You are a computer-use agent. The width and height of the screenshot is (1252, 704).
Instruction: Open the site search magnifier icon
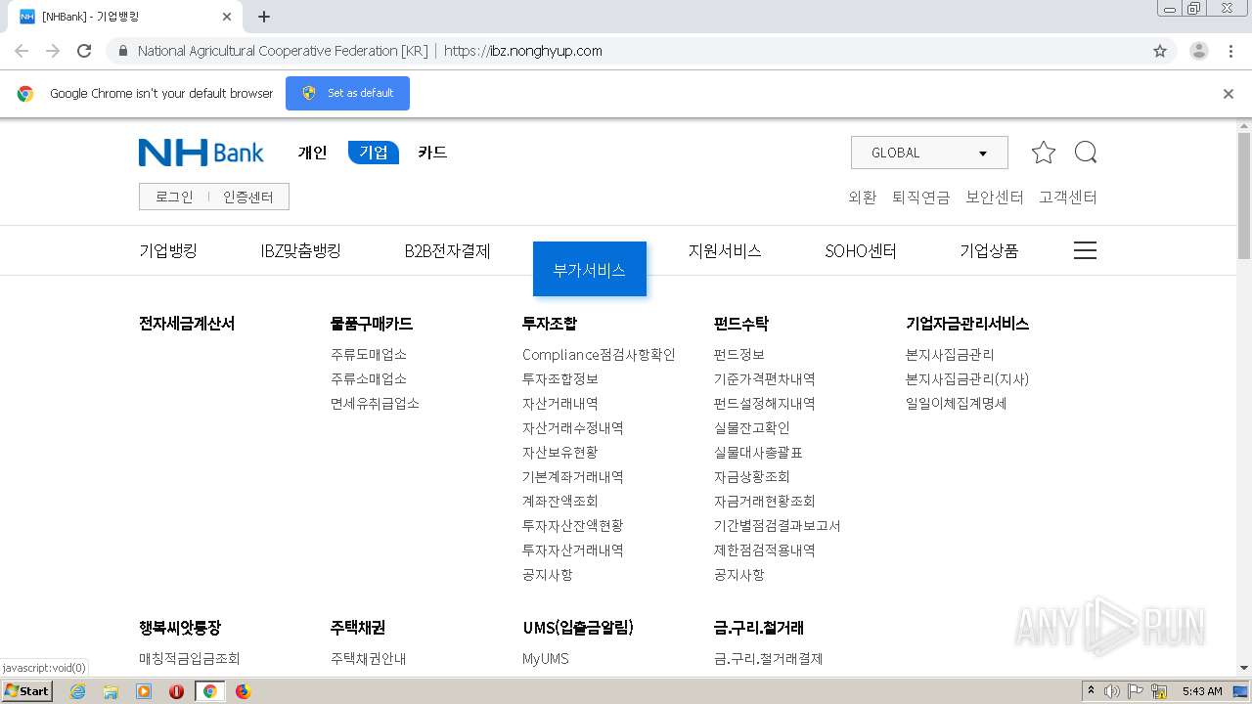[1085, 153]
